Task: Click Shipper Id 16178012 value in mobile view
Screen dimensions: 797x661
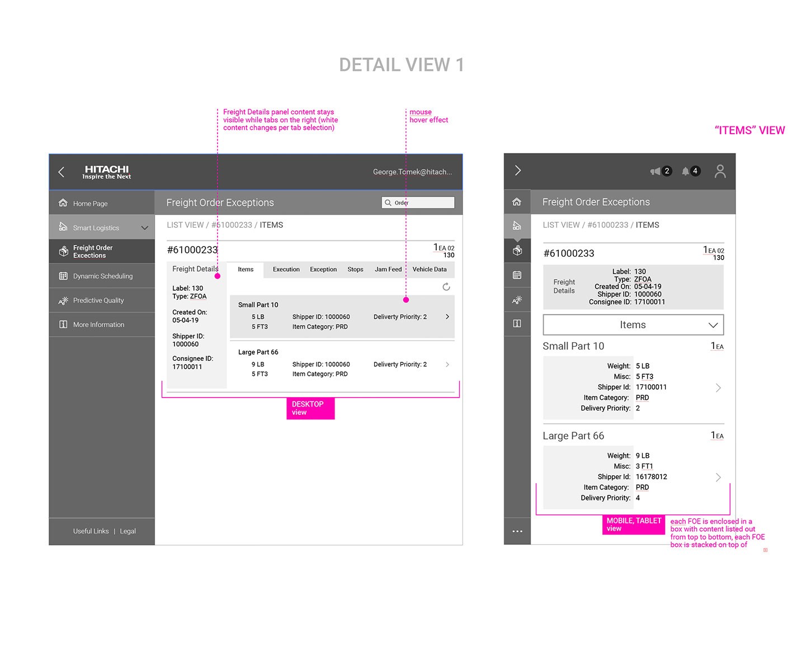Action: tap(651, 477)
